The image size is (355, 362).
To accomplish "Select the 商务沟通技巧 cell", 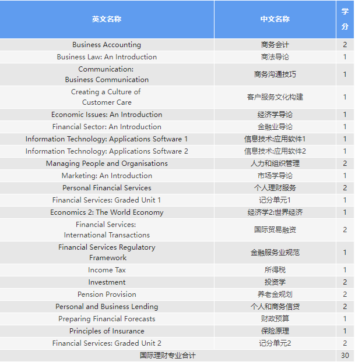I will point(275,74).
